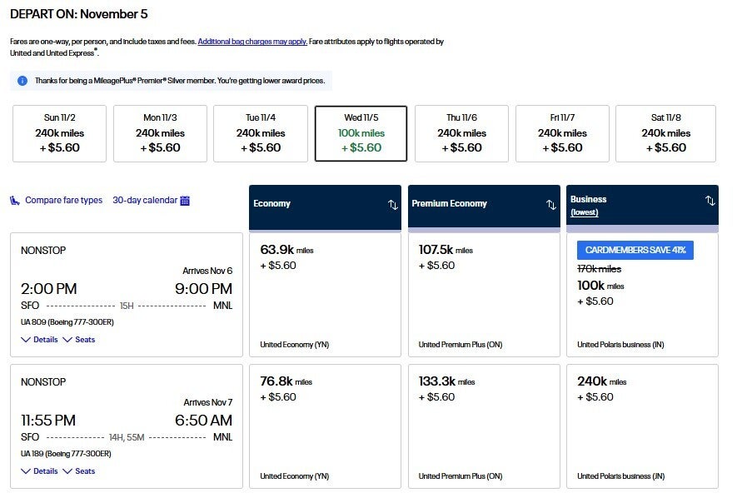Select the Mon 11/3 date tab
This screenshot has width=737, height=498.
pos(160,133)
